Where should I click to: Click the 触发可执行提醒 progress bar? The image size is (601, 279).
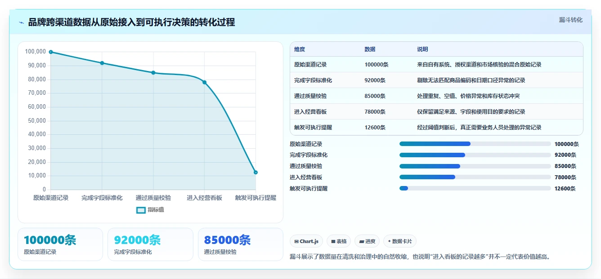[475, 188]
